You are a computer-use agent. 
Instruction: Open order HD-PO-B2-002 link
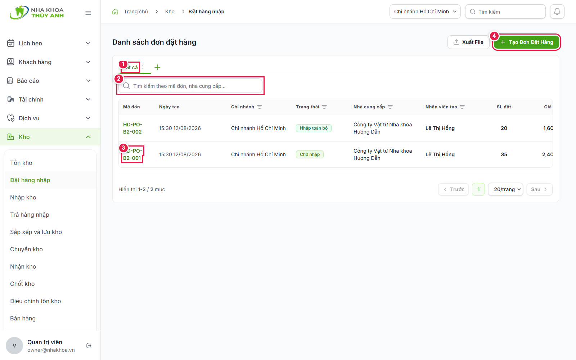click(x=132, y=128)
